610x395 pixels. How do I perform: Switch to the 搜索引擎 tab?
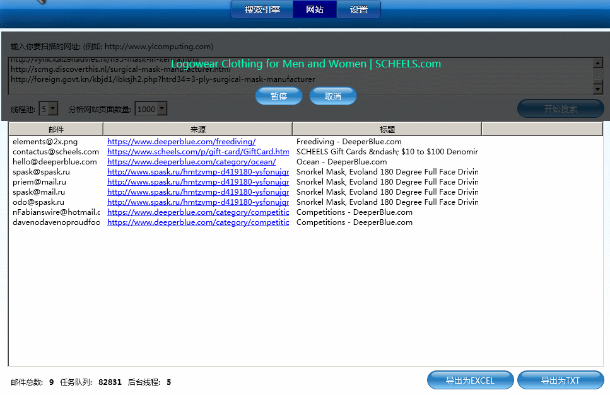262,9
